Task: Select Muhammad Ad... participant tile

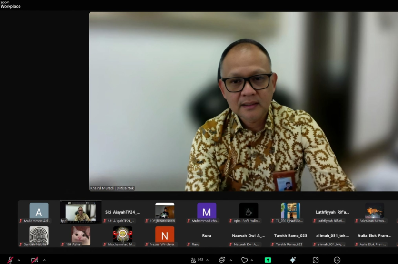Action: point(39,212)
